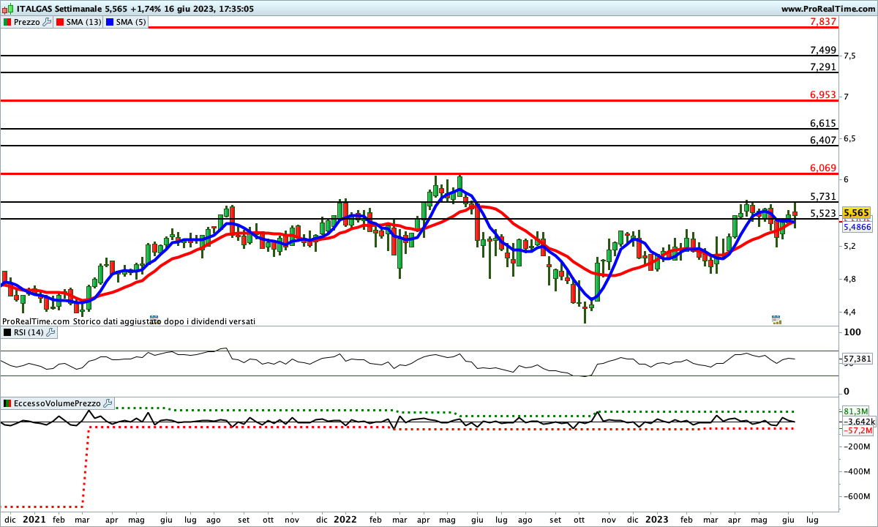878x527 pixels.
Task: Click the SMA value label 5,4866
Action: tap(857, 227)
